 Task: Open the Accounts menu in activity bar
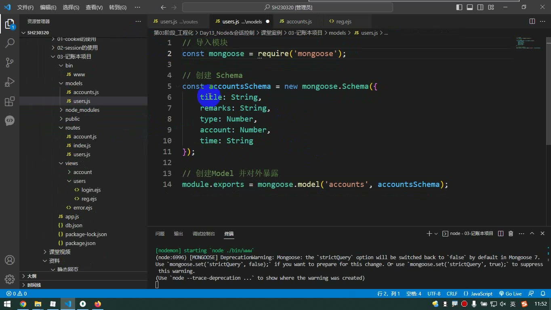10,260
